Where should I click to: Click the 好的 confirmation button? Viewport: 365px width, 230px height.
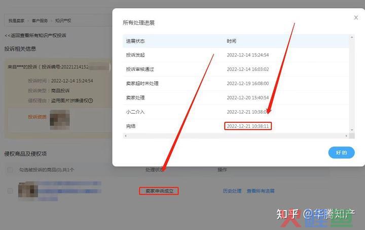(341, 152)
